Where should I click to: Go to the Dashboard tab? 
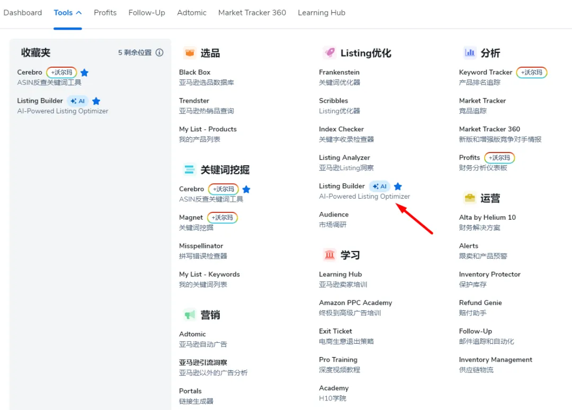click(x=23, y=13)
